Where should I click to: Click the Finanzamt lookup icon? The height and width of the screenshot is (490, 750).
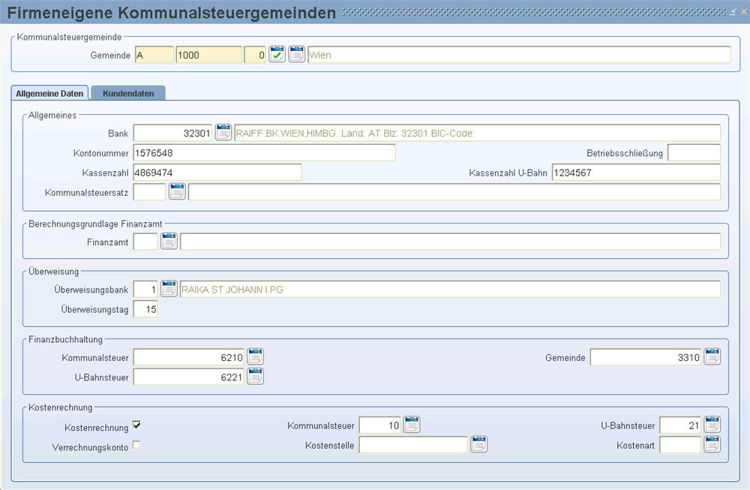[x=169, y=242]
